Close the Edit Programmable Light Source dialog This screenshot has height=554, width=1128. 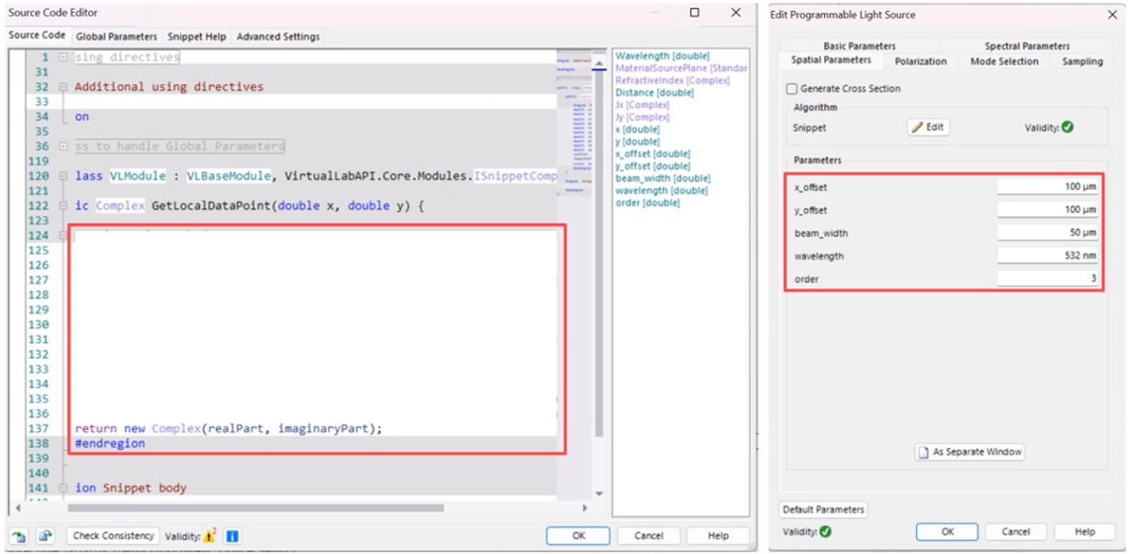coord(1112,15)
